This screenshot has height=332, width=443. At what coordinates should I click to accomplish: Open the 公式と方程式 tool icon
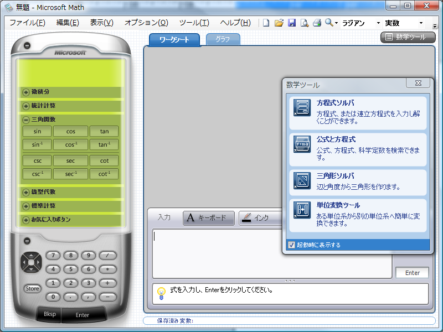point(302,144)
